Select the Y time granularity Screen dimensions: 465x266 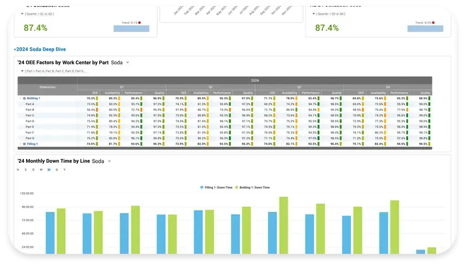tap(64, 169)
